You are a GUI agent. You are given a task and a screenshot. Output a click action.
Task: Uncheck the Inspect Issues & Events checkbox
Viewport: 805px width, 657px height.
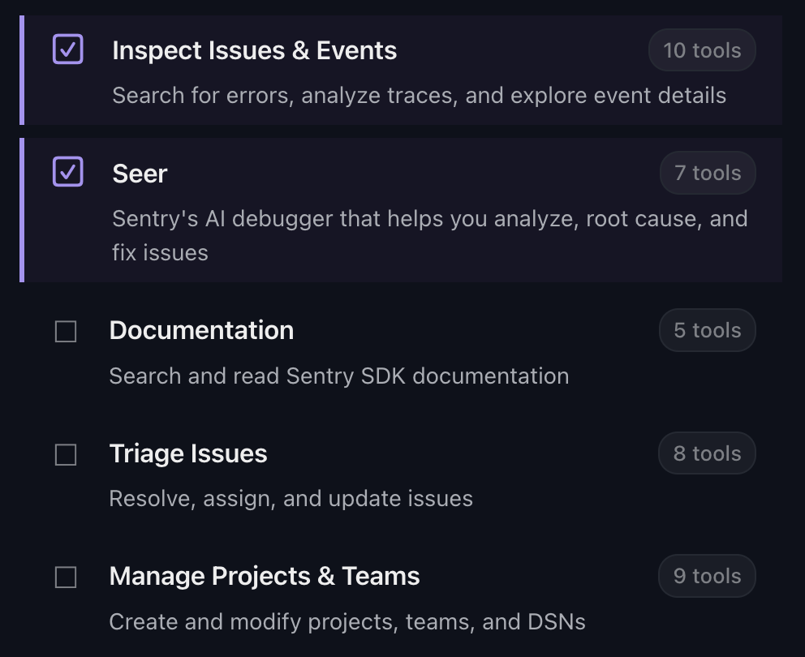click(x=67, y=49)
